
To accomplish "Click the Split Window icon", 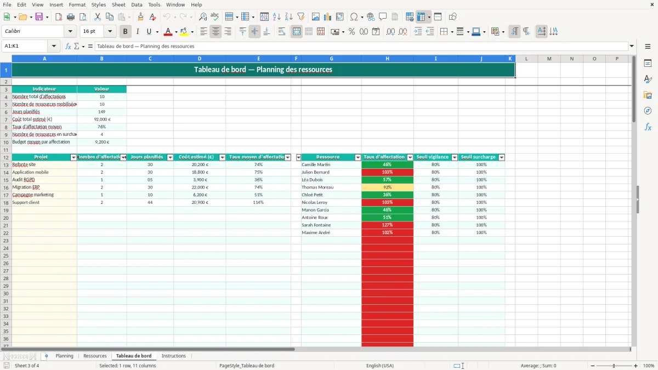I will (x=438, y=17).
